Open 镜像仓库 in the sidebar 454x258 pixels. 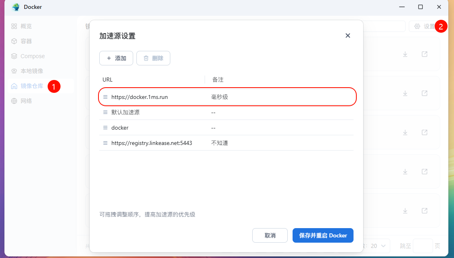(x=40, y=86)
